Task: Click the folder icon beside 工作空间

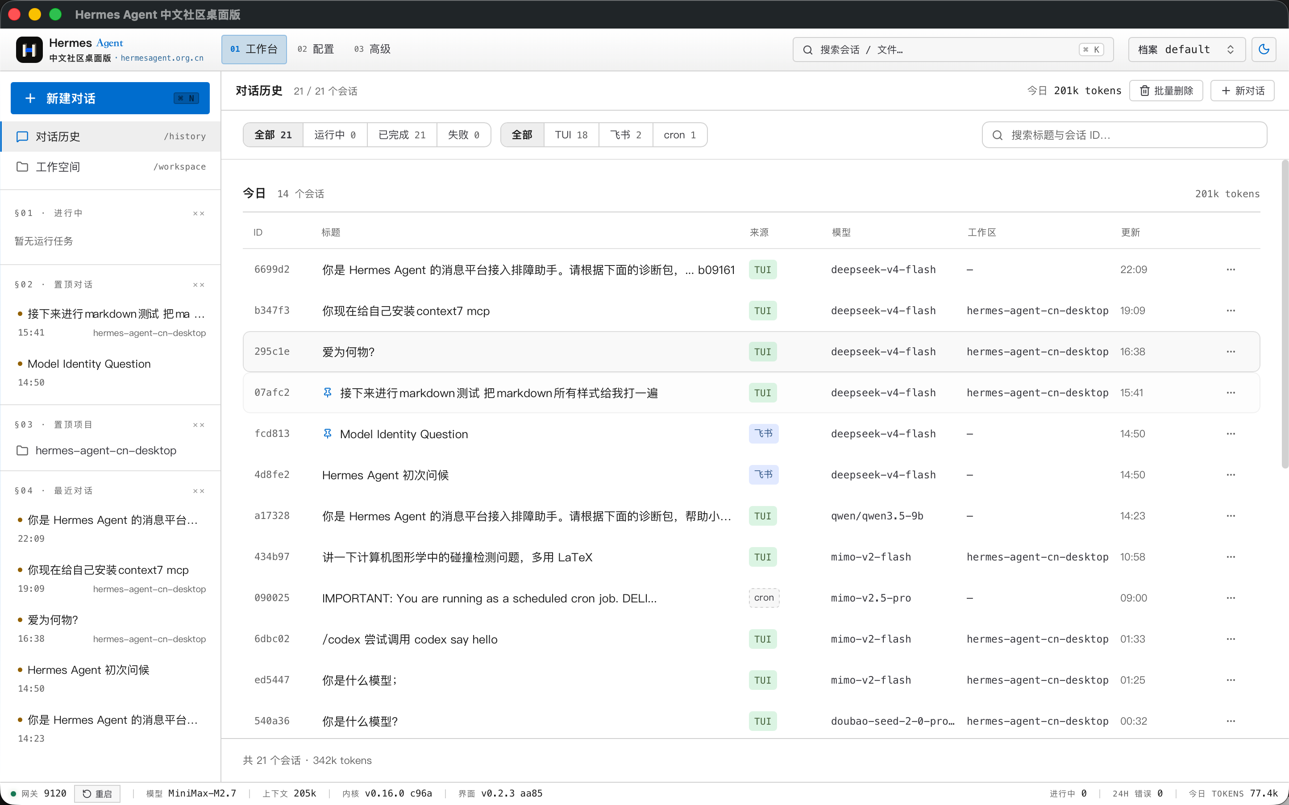Action: (x=22, y=166)
